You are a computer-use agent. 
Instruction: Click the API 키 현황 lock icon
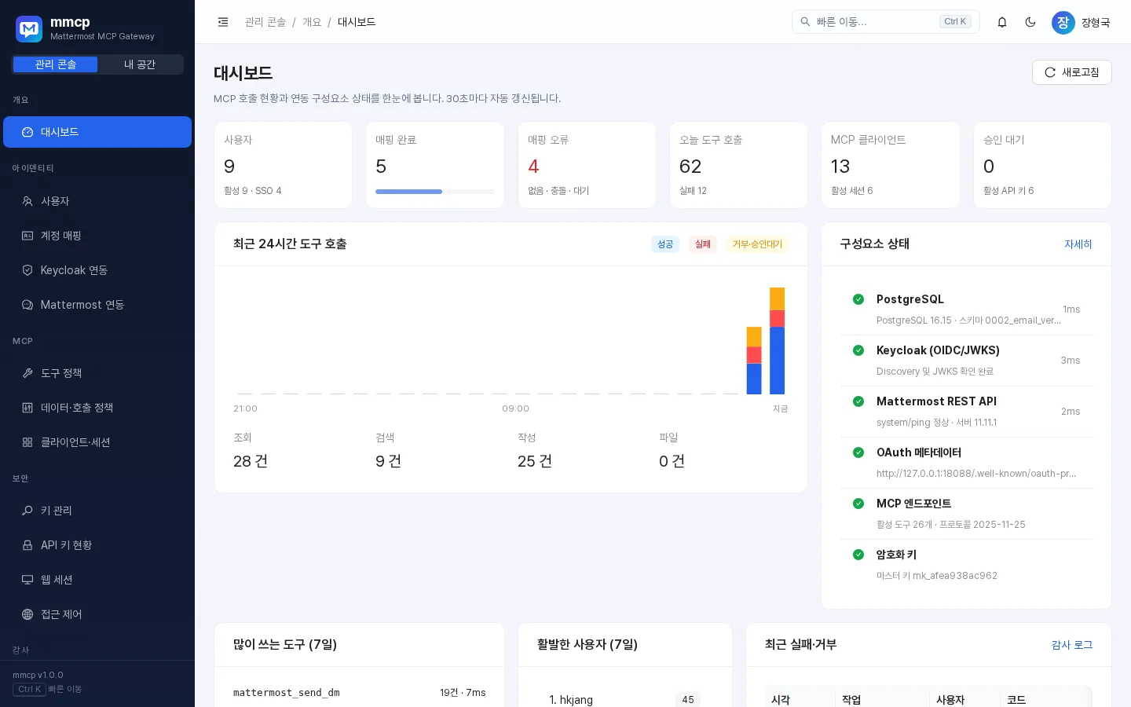[x=27, y=545]
